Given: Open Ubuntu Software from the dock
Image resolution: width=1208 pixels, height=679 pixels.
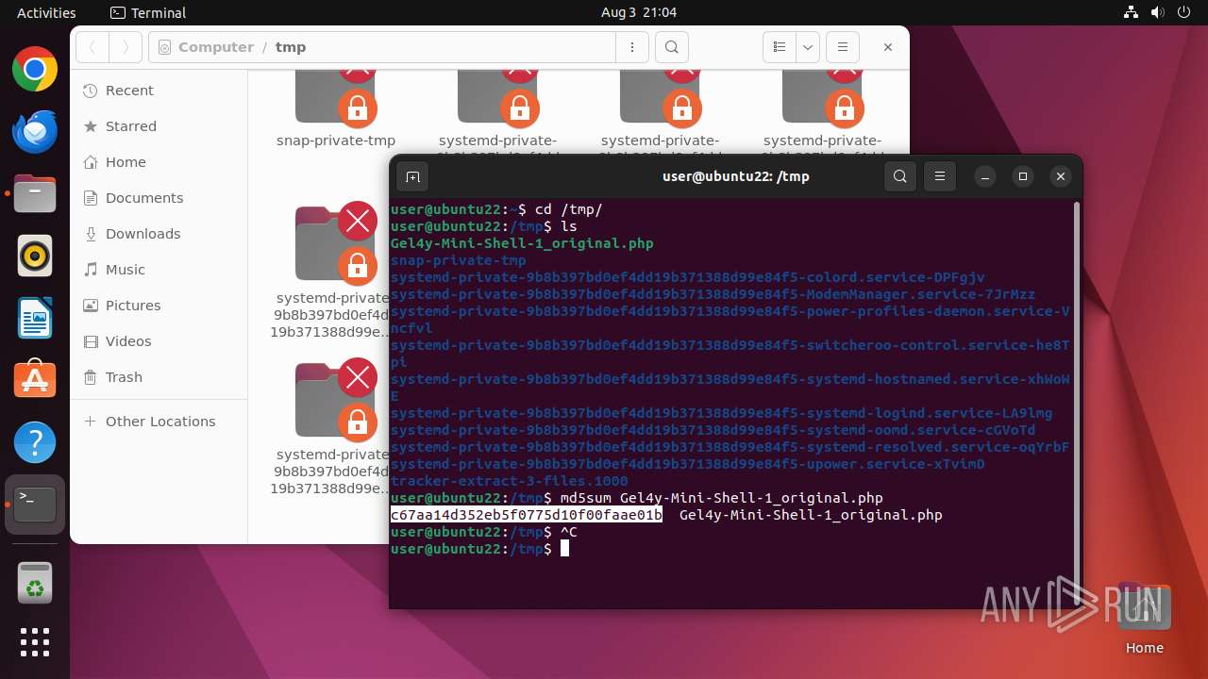Looking at the screenshot, I should [x=35, y=380].
